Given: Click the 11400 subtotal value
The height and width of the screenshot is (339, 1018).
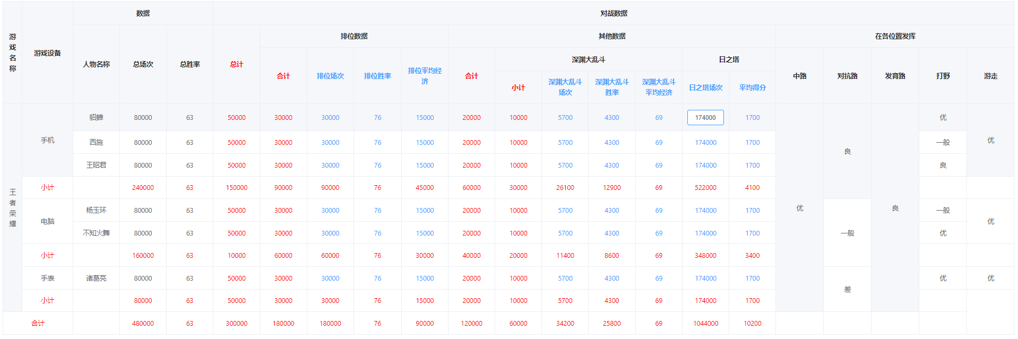Looking at the screenshot, I should click(565, 255).
